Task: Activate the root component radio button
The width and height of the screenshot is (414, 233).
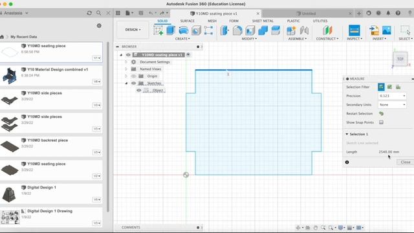Action: point(188,54)
